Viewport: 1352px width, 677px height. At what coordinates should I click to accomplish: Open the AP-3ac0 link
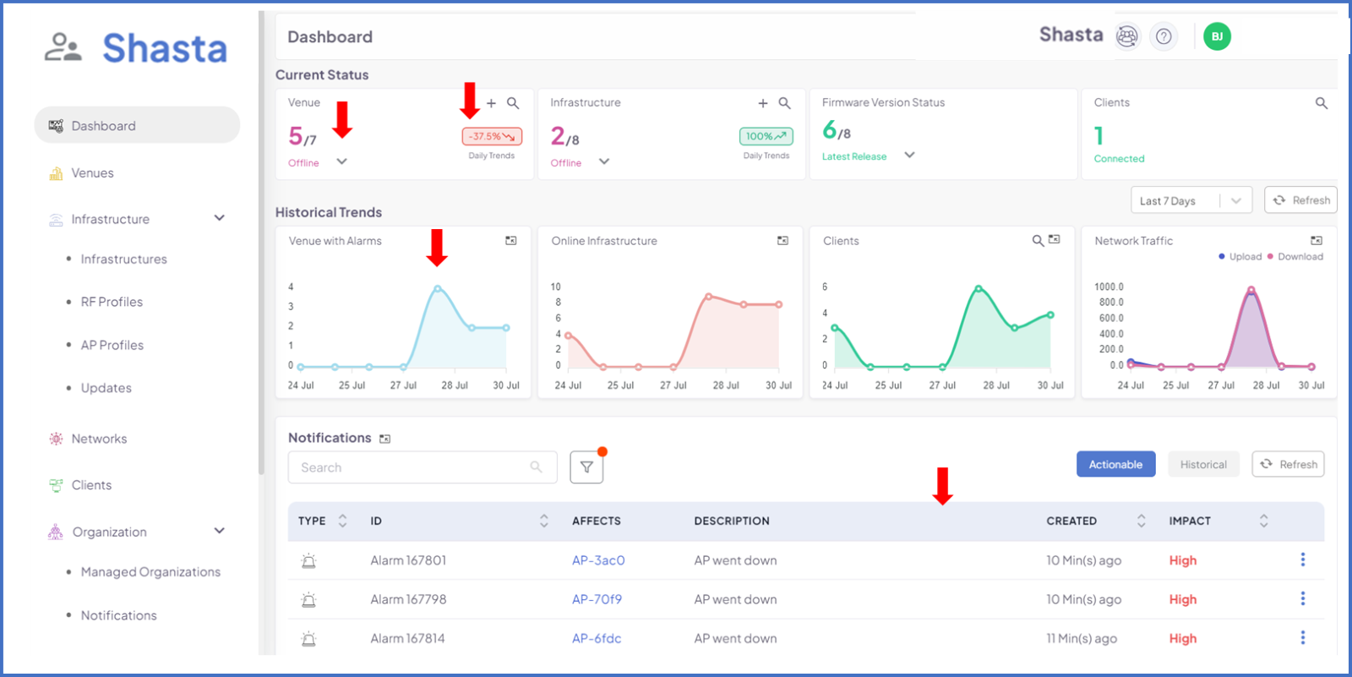tap(598, 560)
